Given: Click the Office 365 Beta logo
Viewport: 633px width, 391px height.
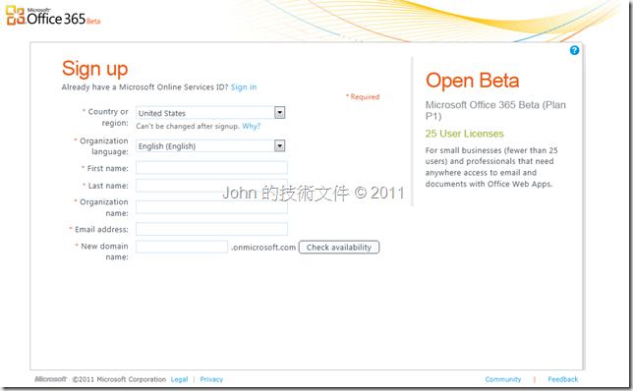Looking at the screenshot, I should coord(53,16).
